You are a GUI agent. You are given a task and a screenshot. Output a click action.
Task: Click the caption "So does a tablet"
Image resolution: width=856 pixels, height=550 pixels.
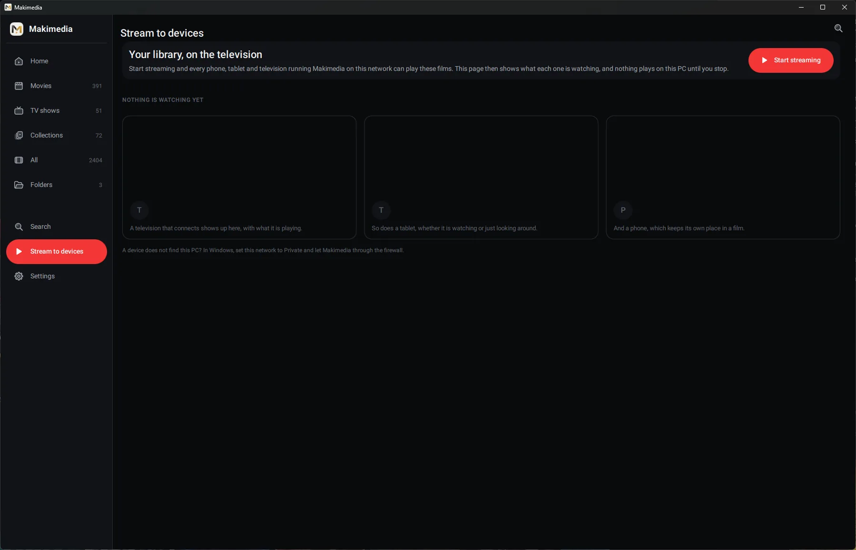394,228
